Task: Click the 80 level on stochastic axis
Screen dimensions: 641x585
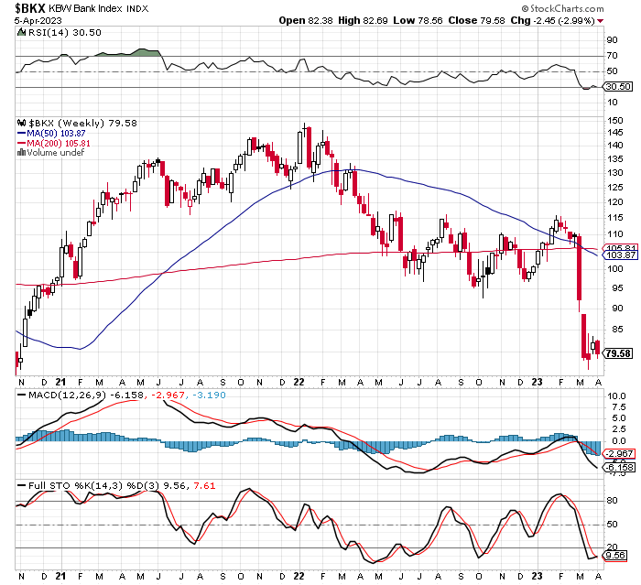Action: [612, 501]
